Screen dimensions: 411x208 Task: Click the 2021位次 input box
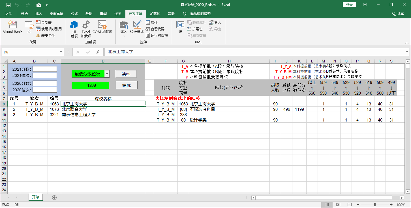coord(45,75)
